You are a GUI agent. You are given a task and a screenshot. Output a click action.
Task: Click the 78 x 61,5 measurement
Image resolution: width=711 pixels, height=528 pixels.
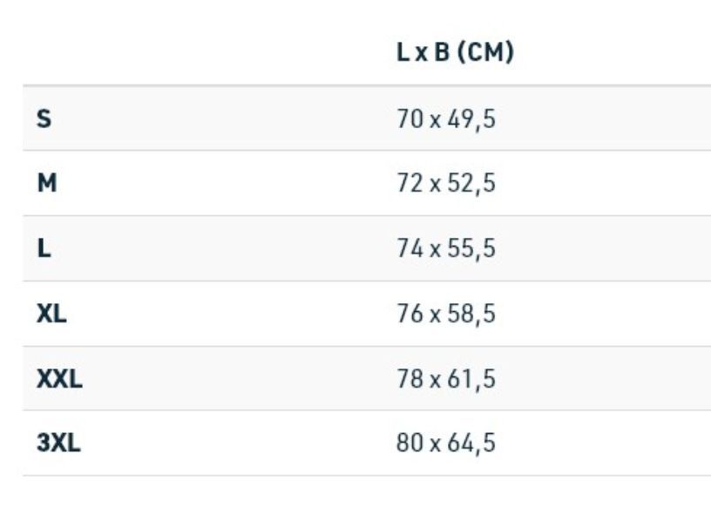[446, 379]
